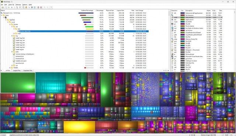
Task: Click the play (resume scan) toolbar icon
Action: (9, 7)
